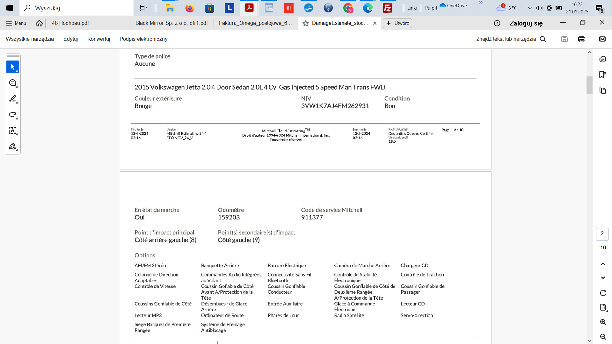Viewport: 612px width, 344px height.
Task: Open the Edytuj menu
Action: click(x=70, y=39)
